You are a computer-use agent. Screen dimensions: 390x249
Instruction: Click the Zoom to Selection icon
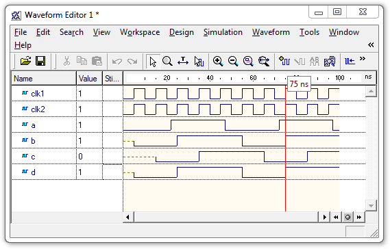click(x=248, y=61)
